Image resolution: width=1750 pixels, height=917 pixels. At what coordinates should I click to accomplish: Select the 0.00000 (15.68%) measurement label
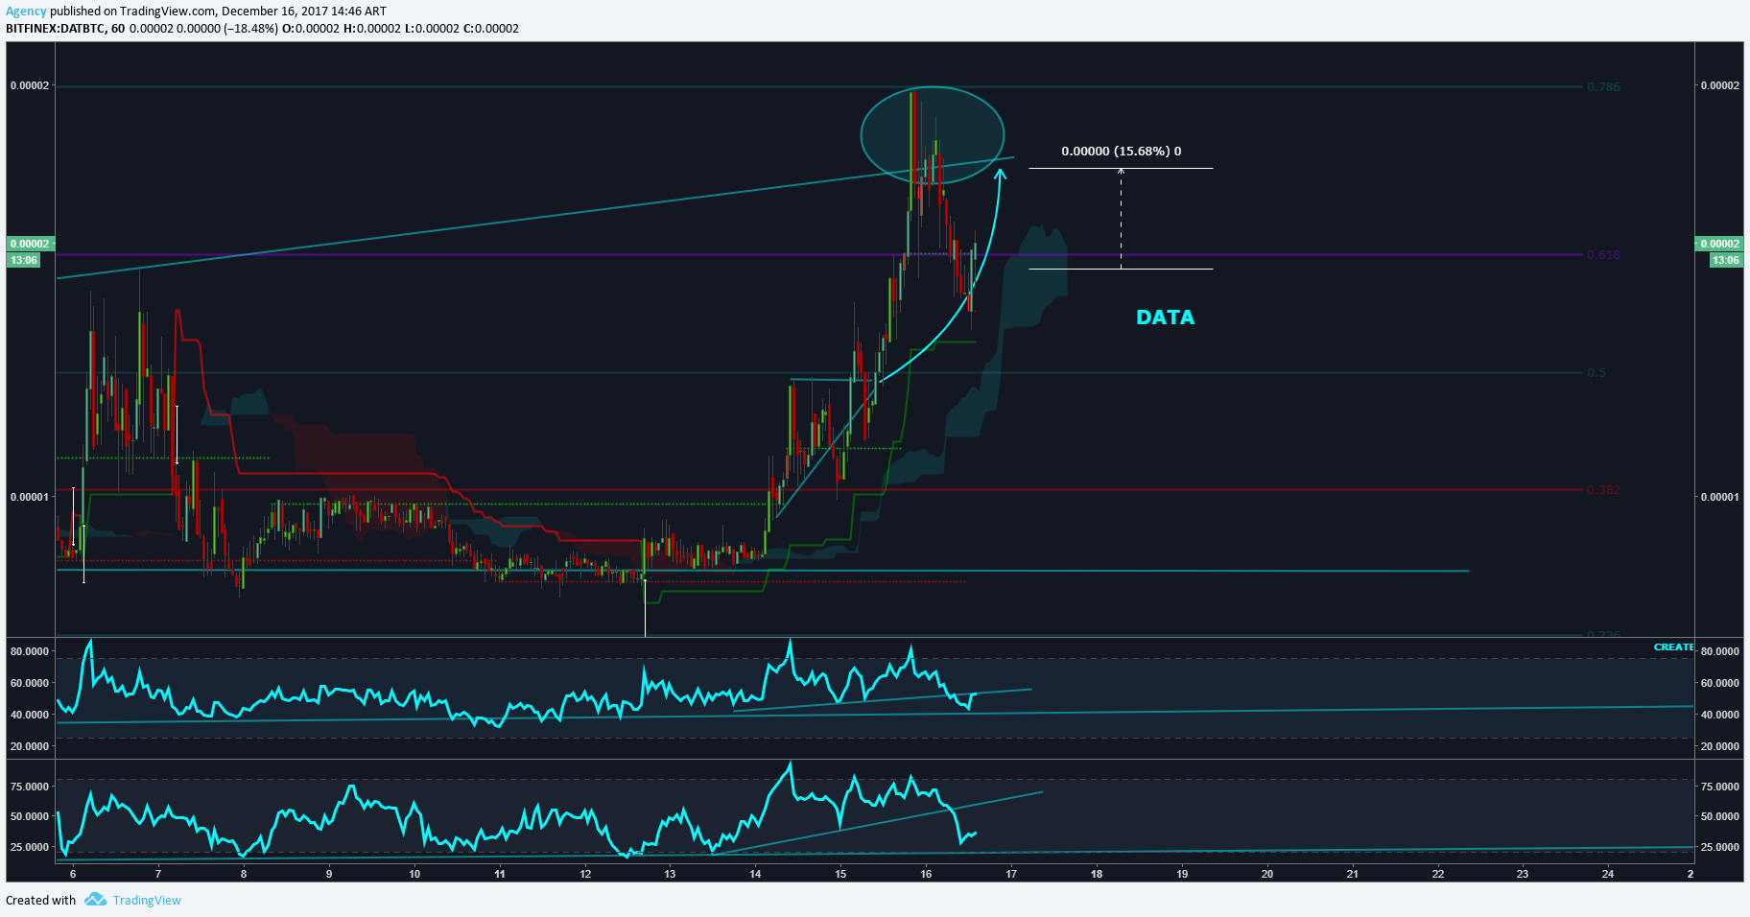(x=1121, y=152)
